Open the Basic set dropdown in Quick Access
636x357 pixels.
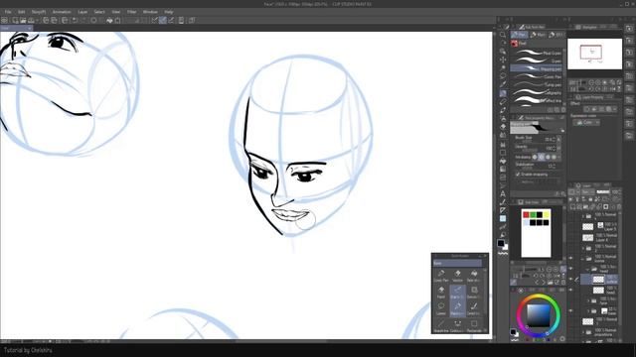[457, 263]
